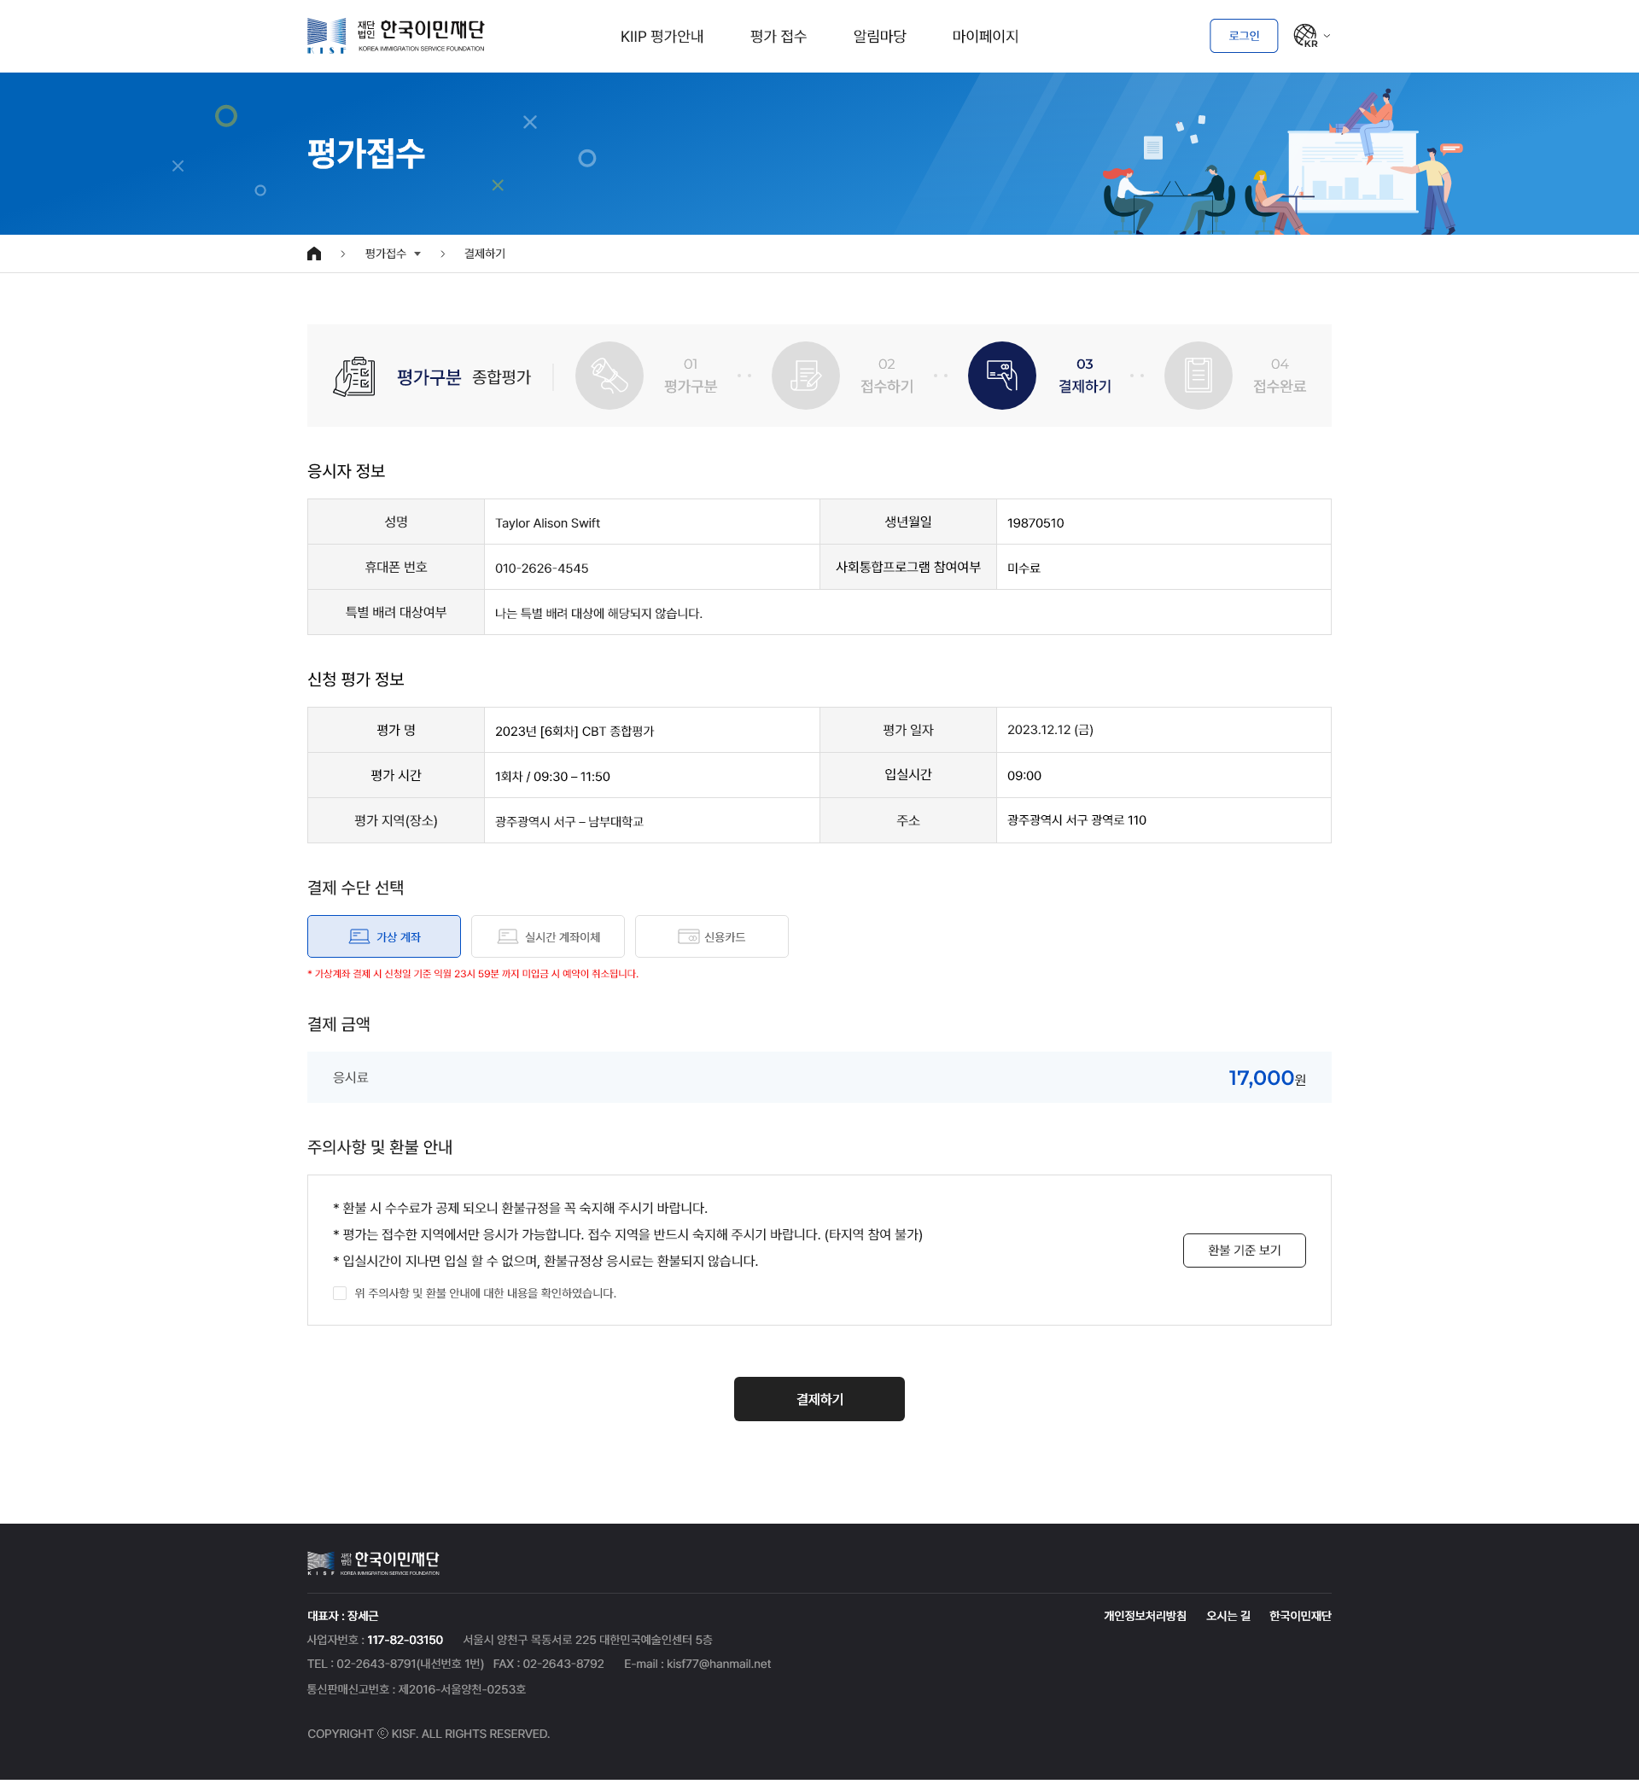Click the 접수하기 step 02 circle icon
1639x1784 pixels.
[805, 375]
